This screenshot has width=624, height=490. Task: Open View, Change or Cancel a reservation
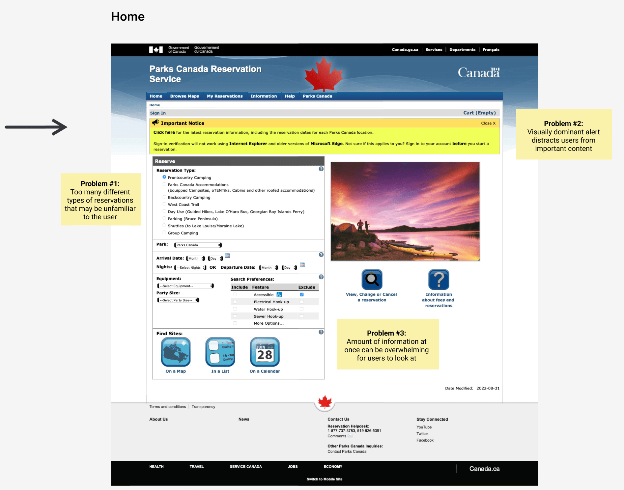coord(372,297)
